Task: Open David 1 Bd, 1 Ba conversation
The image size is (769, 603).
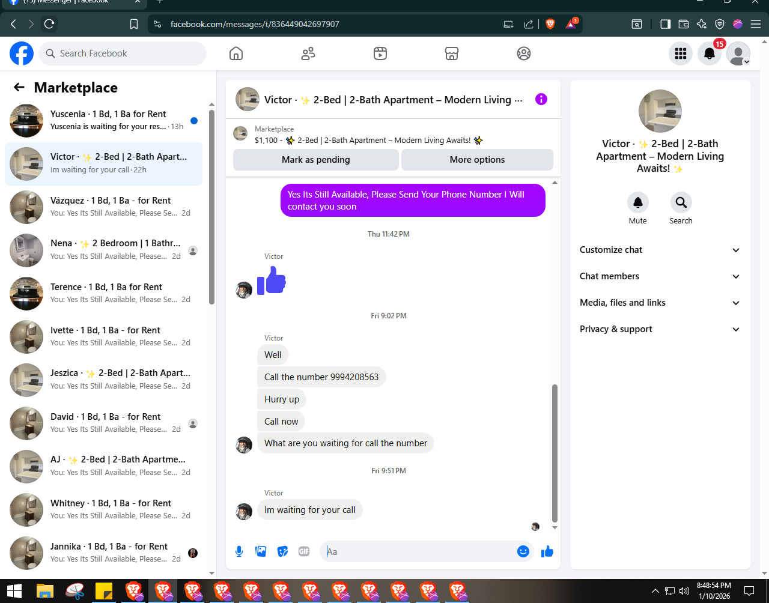Action: pyautogui.click(x=103, y=423)
